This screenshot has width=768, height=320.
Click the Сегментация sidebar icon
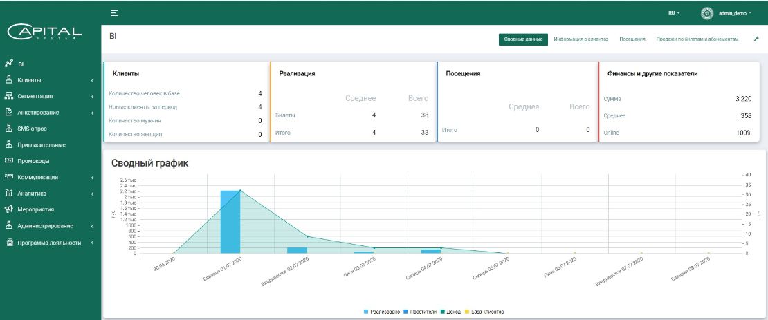(9, 96)
